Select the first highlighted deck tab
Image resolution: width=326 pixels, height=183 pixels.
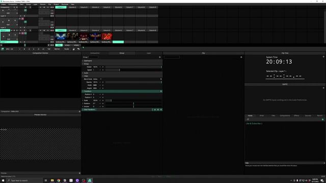(59, 45)
